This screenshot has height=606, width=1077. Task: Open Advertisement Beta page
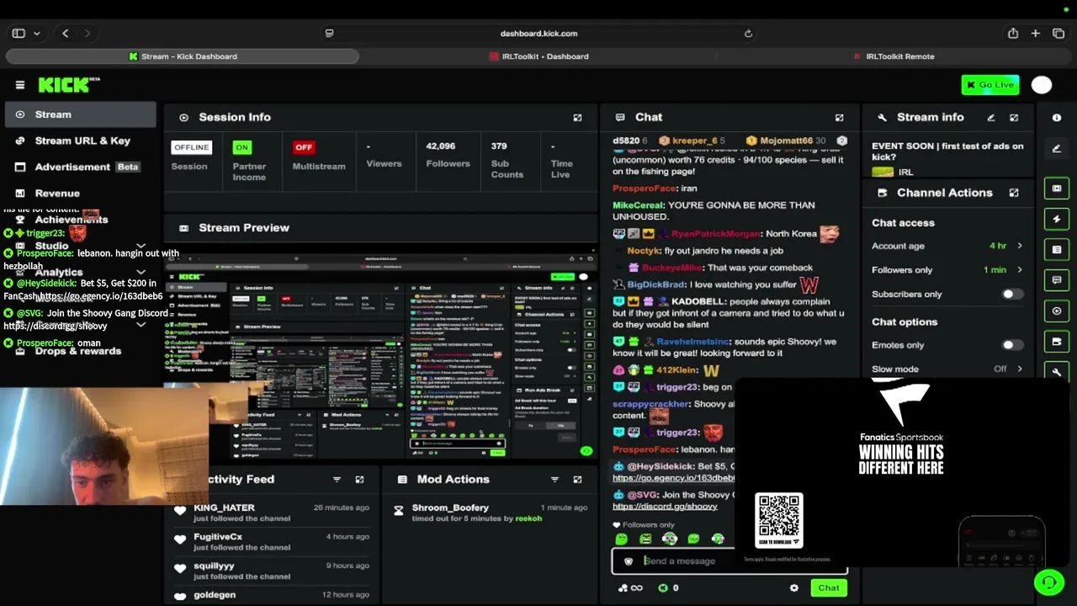coord(80,167)
